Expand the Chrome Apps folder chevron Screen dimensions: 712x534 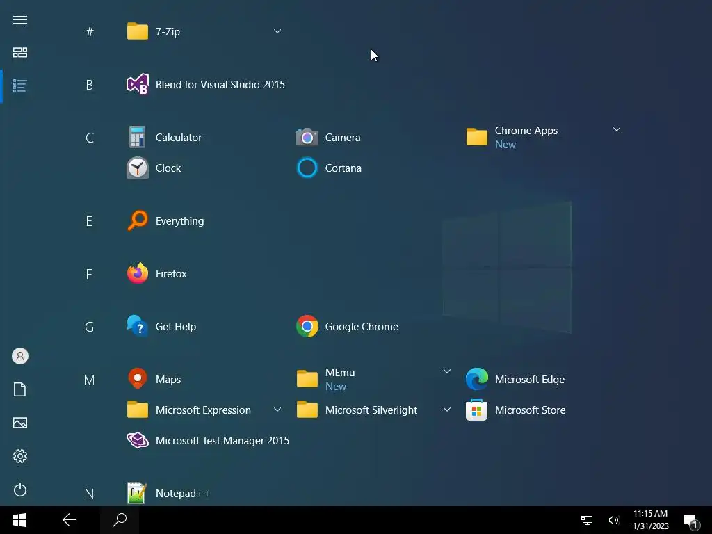point(616,129)
